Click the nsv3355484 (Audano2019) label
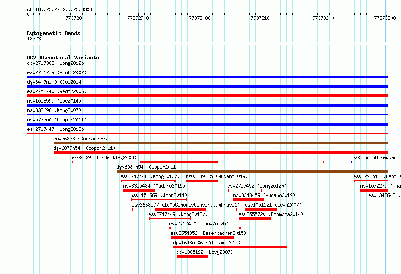The height and width of the screenshot is (274, 401). coord(154,186)
